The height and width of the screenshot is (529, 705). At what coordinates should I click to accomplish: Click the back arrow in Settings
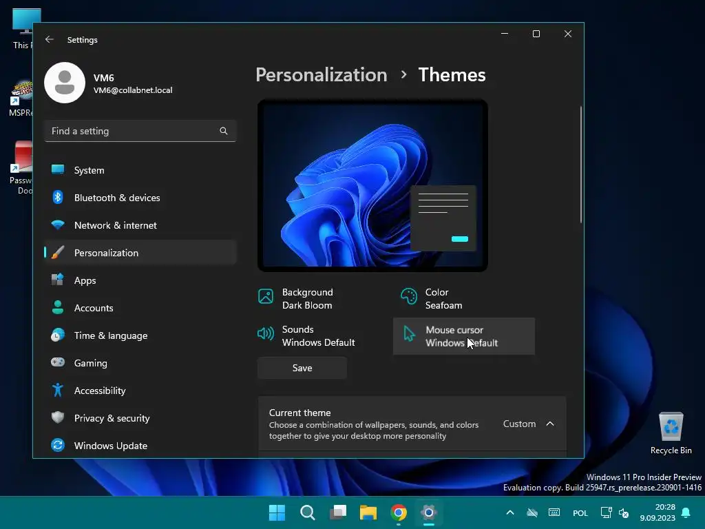pyautogui.click(x=50, y=39)
